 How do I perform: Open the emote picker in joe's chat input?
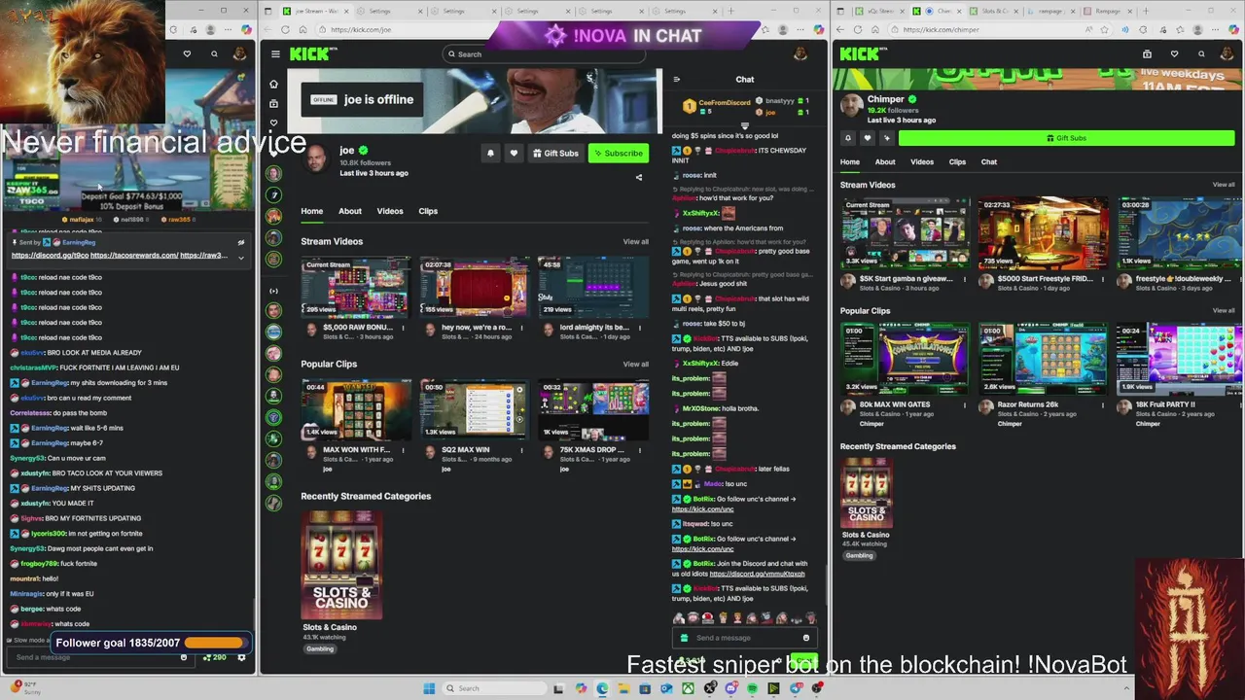(805, 638)
